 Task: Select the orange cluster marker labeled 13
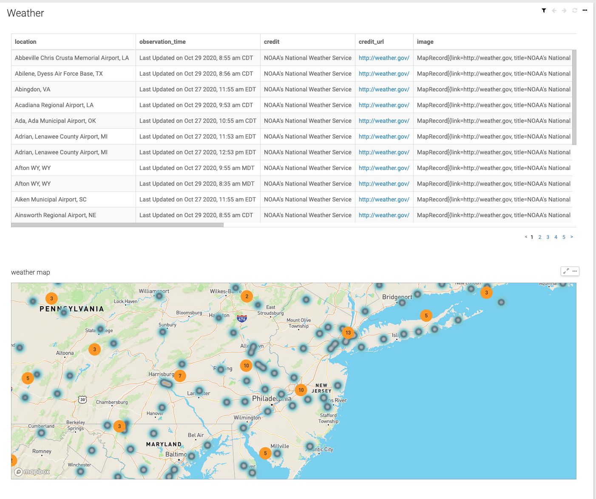pyautogui.click(x=348, y=333)
